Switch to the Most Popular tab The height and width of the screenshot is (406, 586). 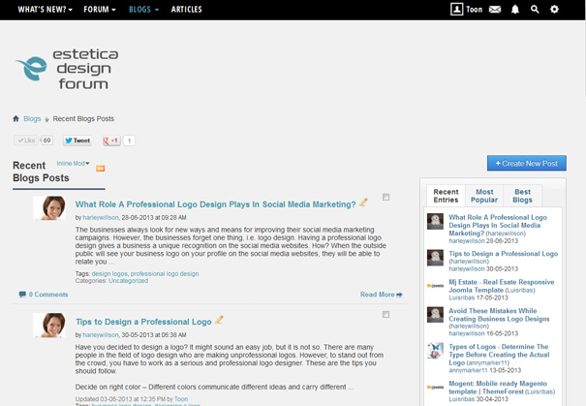[x=484, y=196]
